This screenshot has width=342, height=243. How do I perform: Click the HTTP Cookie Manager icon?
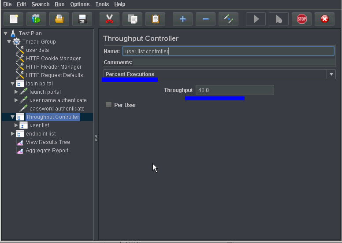(20, 59)
